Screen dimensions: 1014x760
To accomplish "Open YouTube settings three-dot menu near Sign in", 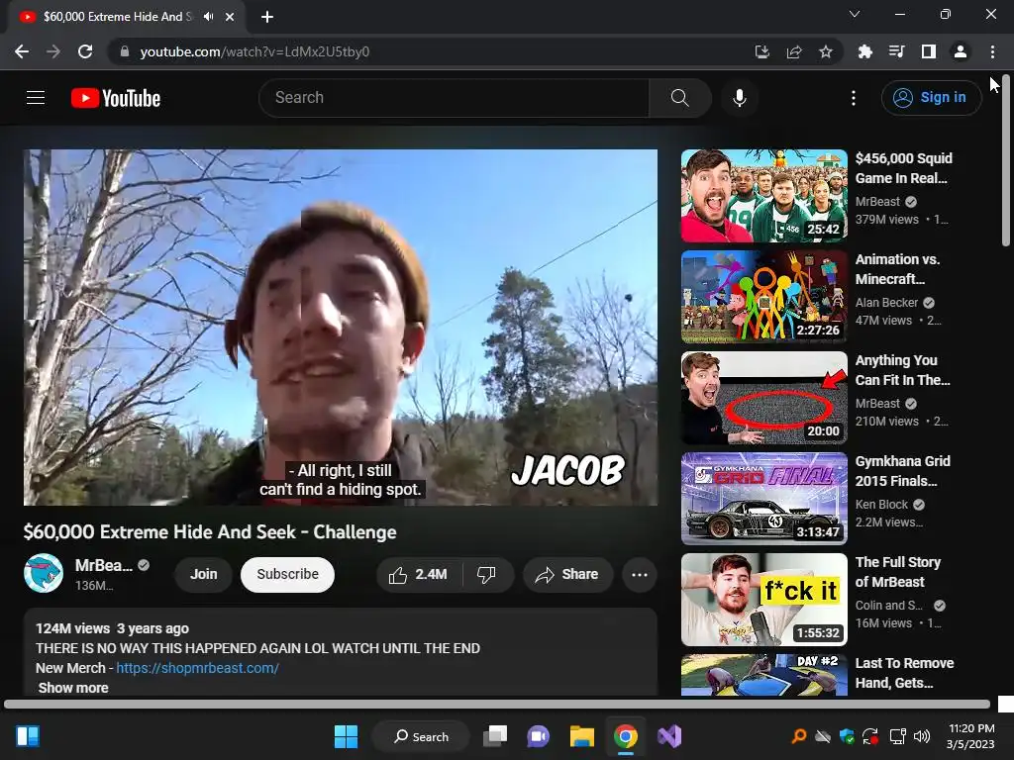I will click(x=854, y=98).
